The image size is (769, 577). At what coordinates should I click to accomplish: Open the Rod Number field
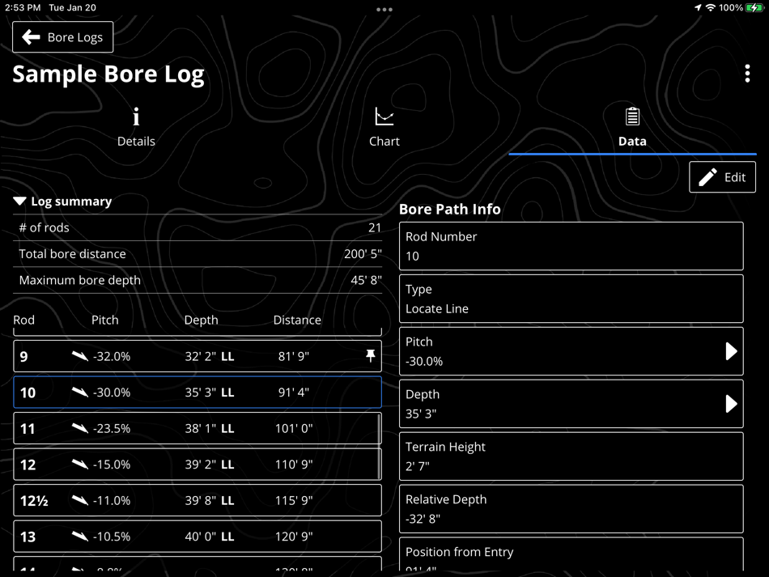(x=571, y=246)
